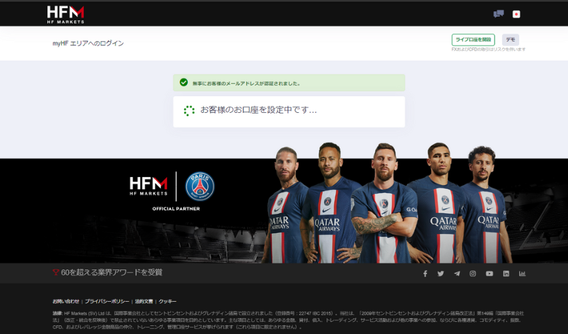Open the 法的文書 footer link
Screen dimensions: 568x334
pos(144,301)
